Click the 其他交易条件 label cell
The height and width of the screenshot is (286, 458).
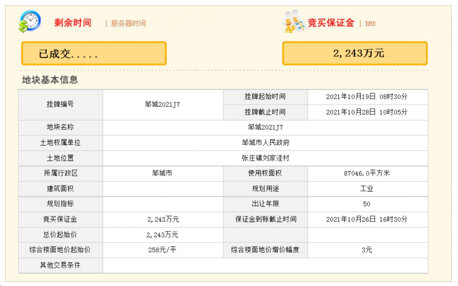pos(60,265)
